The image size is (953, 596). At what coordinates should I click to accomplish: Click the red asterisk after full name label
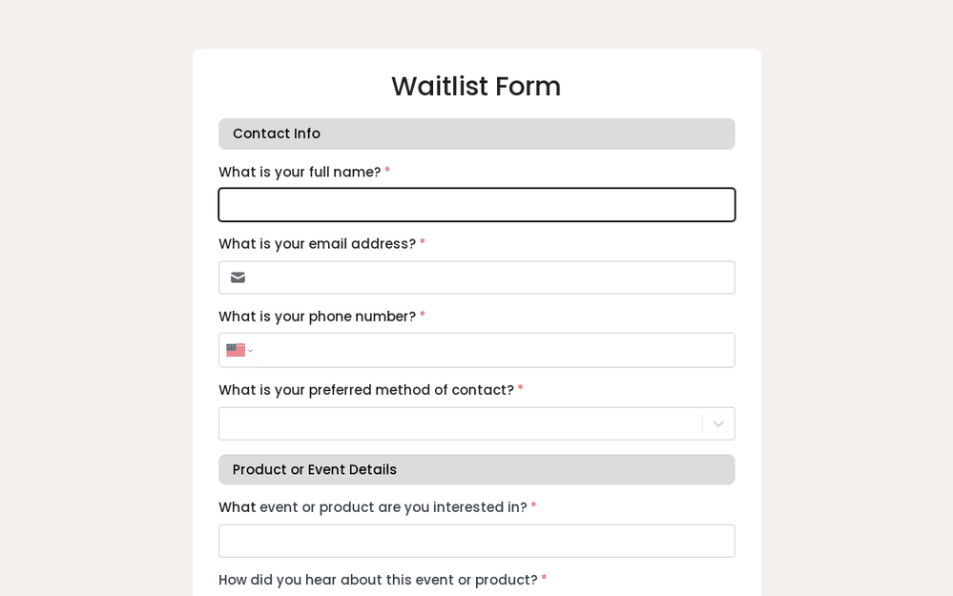(387, 171)
